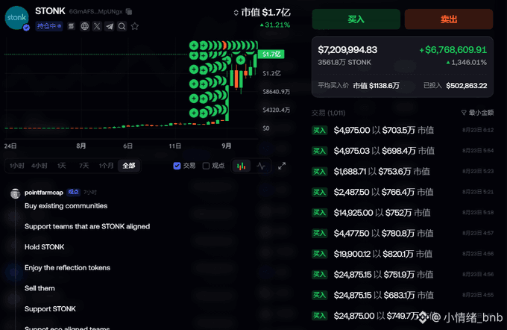
Task: Click the +$6,768,609.91 profit figure
Action: coord(453,50)
